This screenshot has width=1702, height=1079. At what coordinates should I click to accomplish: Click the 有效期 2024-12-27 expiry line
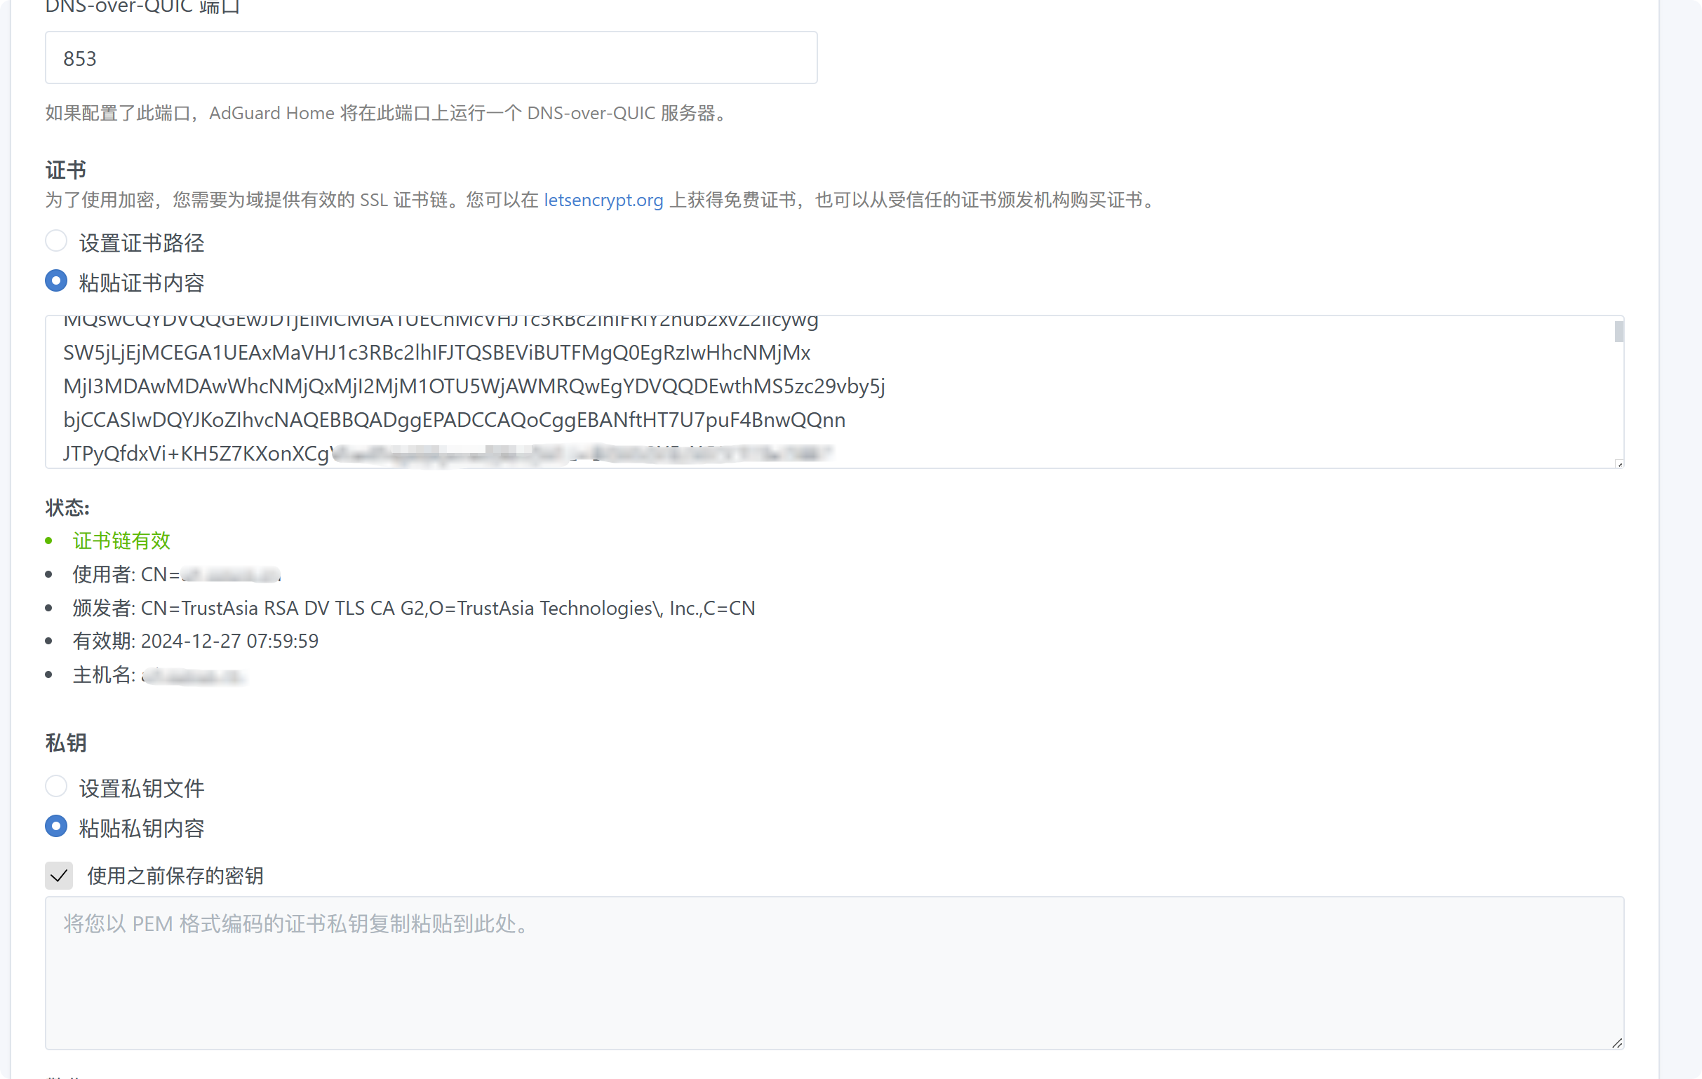[195, 642]
